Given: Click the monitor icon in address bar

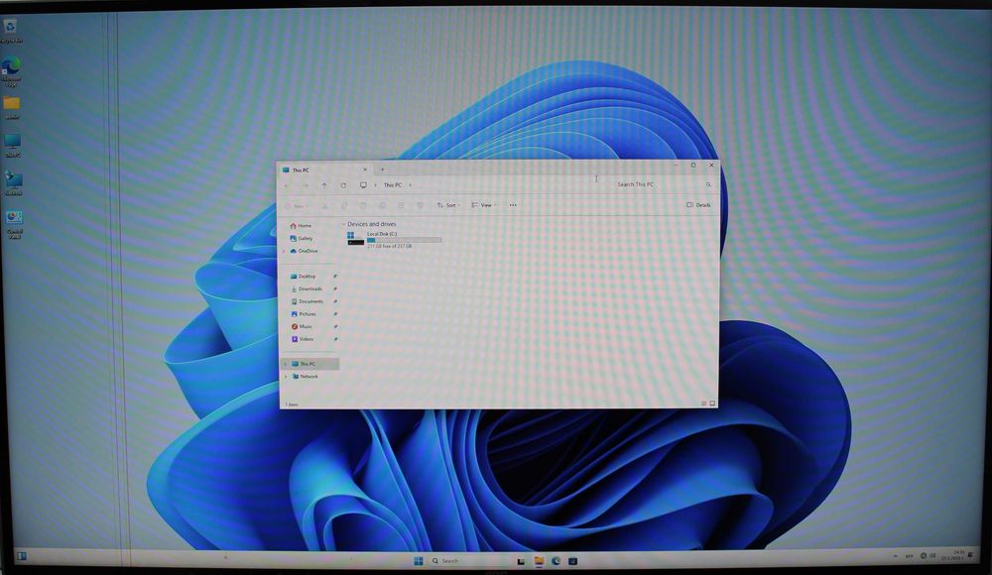Looking at the screenshot, I should click(x=363, y=185).
